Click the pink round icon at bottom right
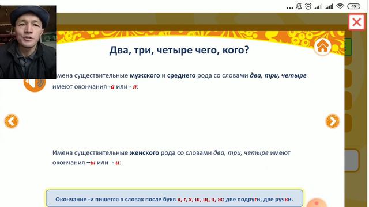The image size is (369, 207). coord(317,203)
